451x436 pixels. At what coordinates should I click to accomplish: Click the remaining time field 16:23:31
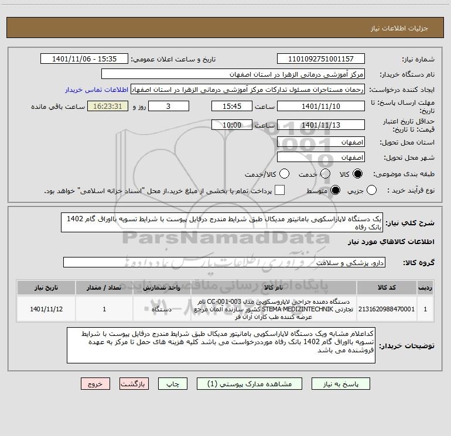pyautogui.click(x=108, y=107)
